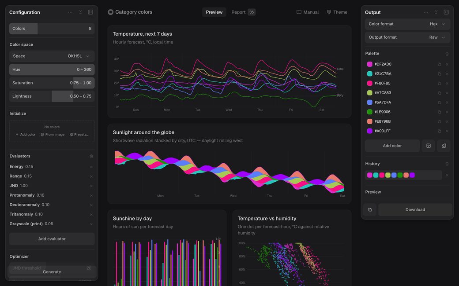The height and width of the screenshot is (286, 459).
Task: Click the #A001FF purple palette swatch
Action: [x=370, y=131]
